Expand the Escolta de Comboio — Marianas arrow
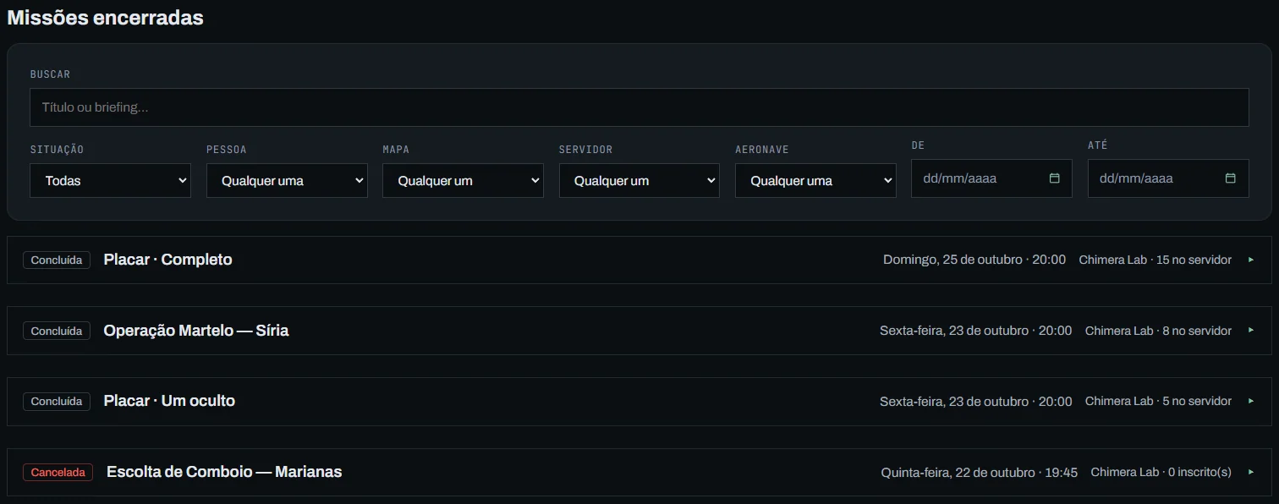 tap(1251, 472)
